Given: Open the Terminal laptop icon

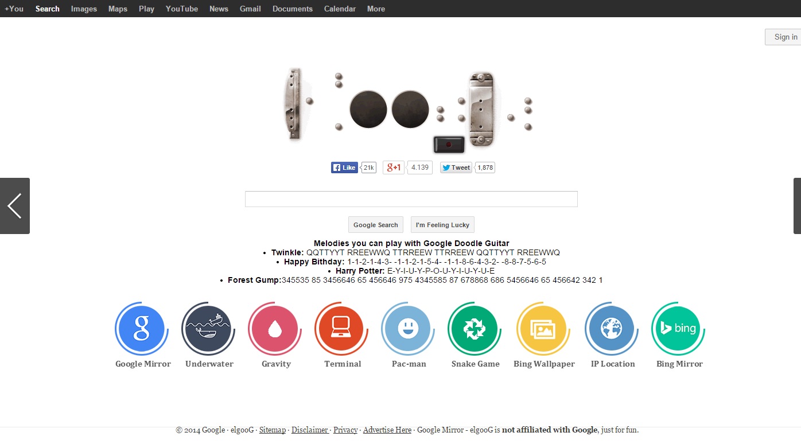Looking at the screenshot, I should (341, 329).
